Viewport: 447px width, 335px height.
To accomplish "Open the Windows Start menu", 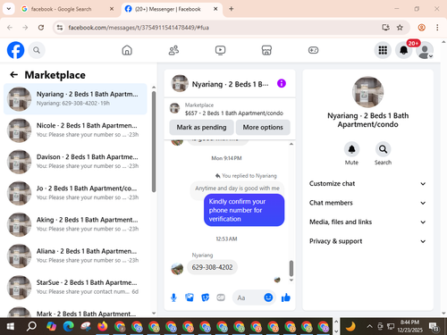I will coord(11,327).
